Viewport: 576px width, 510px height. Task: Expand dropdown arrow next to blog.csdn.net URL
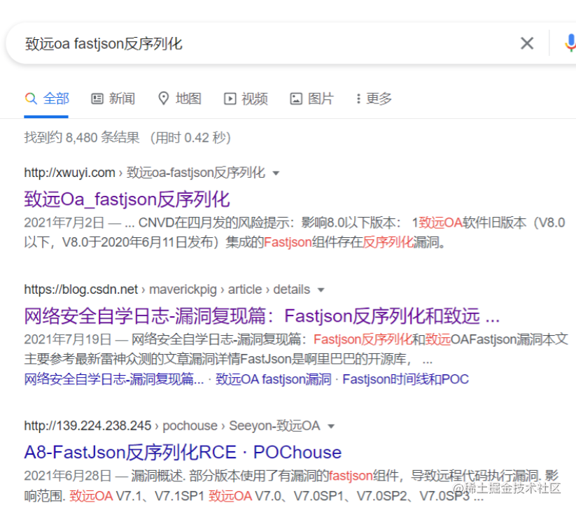(x=321, y=290)
